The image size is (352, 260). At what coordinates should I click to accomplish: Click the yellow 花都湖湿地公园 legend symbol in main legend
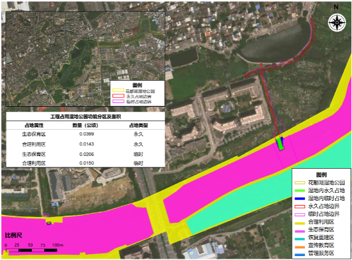[300, 183]
